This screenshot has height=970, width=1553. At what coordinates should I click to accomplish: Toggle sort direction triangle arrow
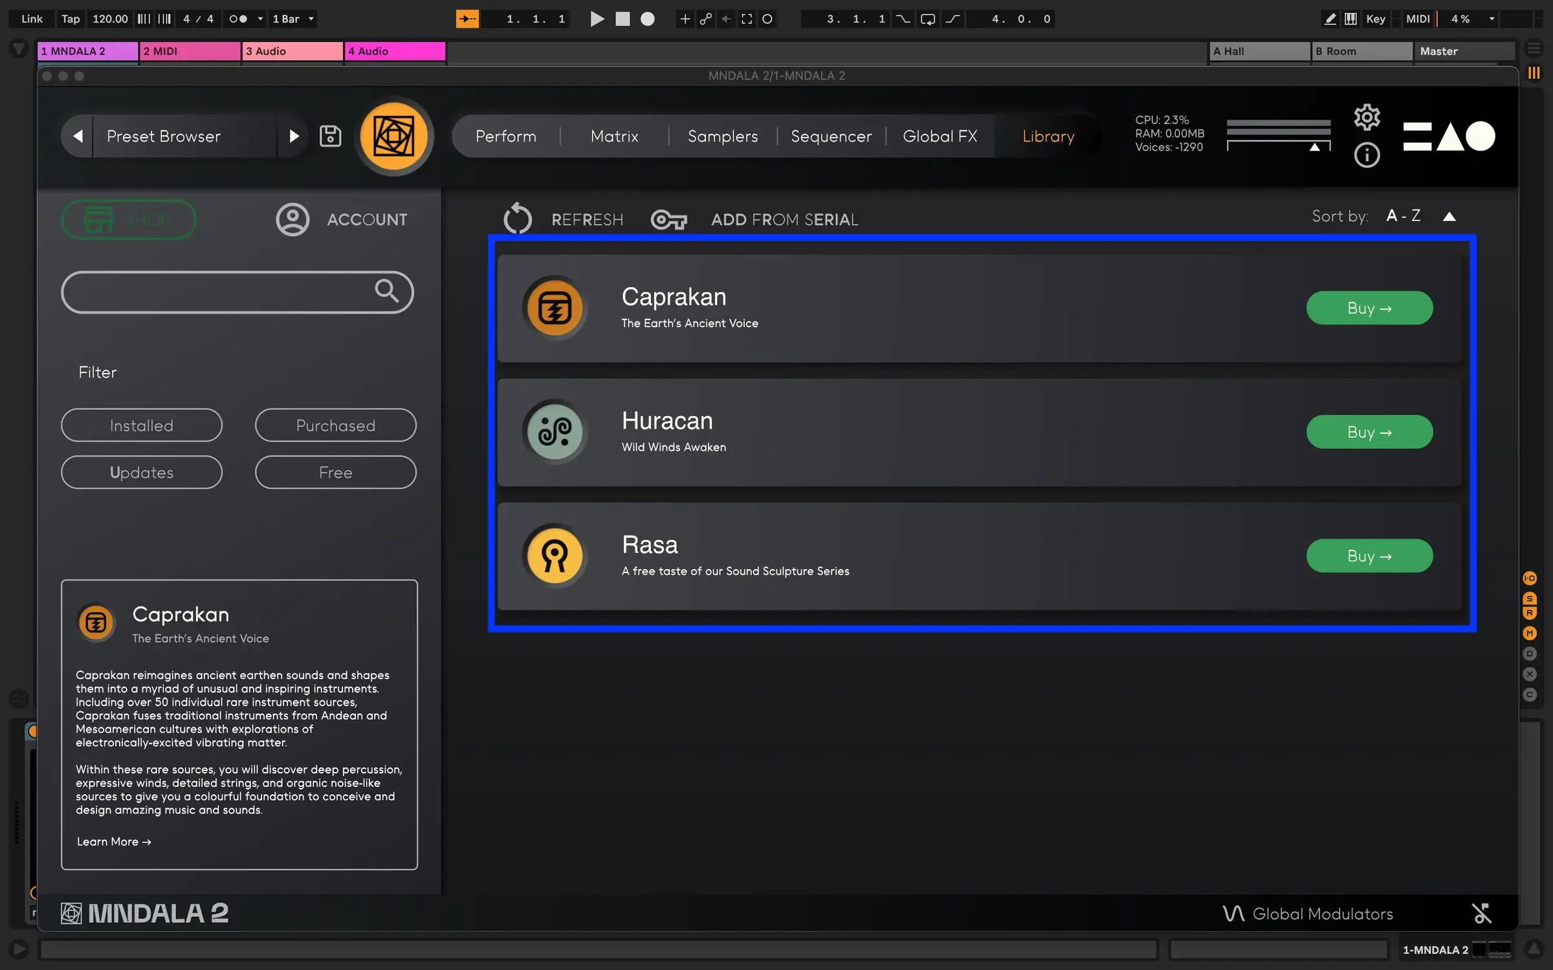point(1449,217)
